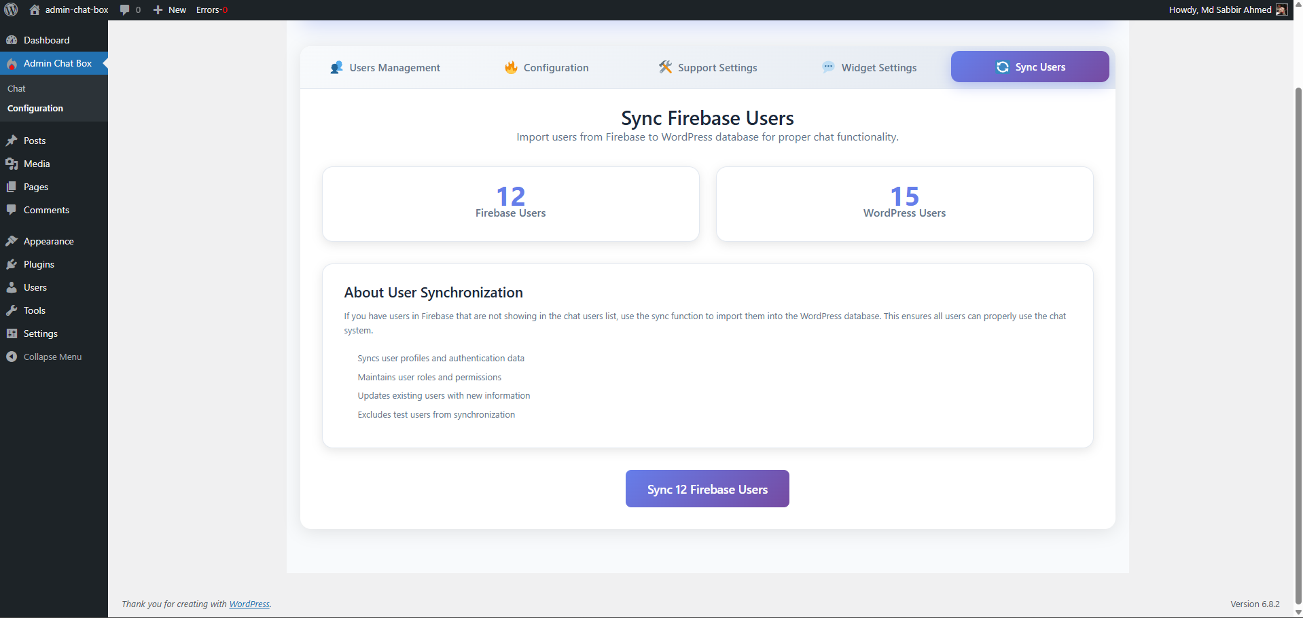Click the plus icon next to New
The width and height of the screenshot is (1303, 618).
(158, 10)
